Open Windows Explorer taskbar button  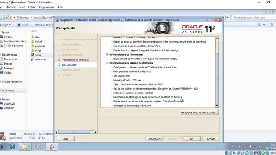click(x=25, y=146)
